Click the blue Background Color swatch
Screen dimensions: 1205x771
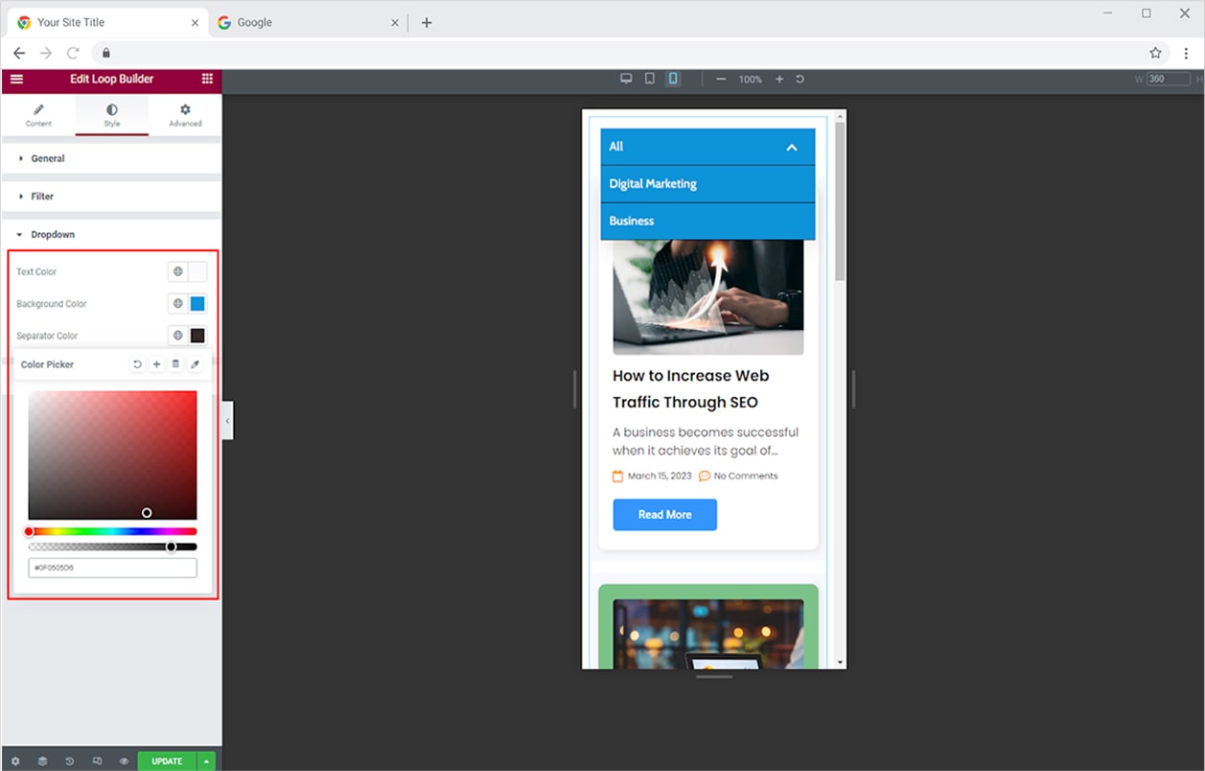(197, 304)
